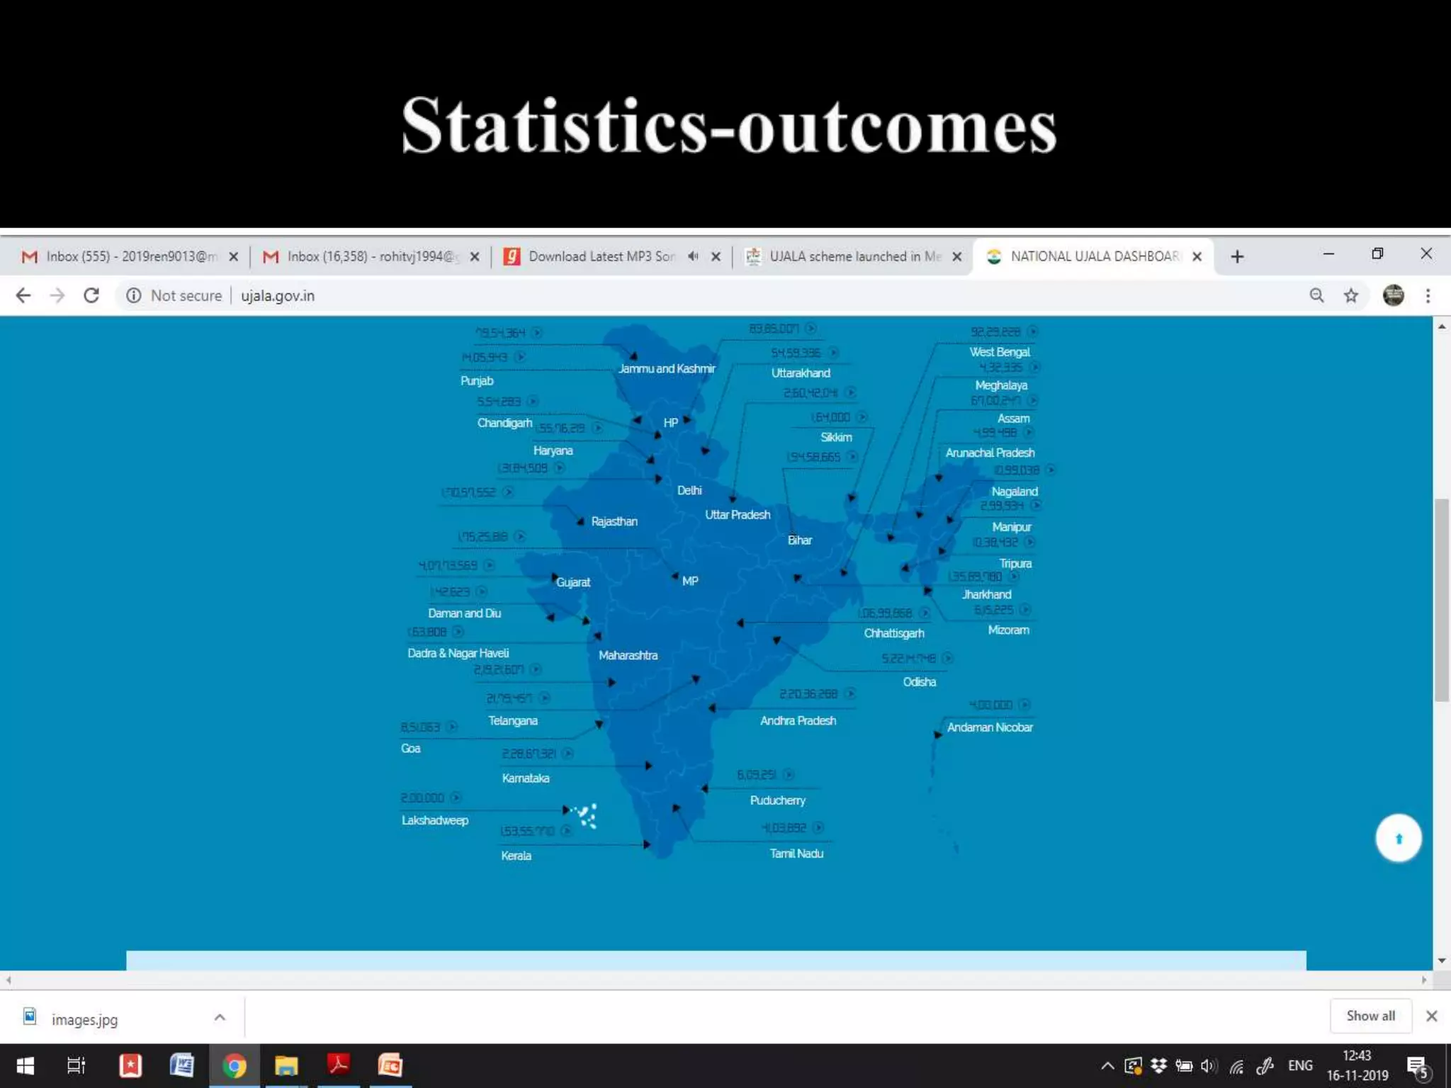Click the Uttar Pradesh label on the map
1451x1088 pixels.
point(737,515)
